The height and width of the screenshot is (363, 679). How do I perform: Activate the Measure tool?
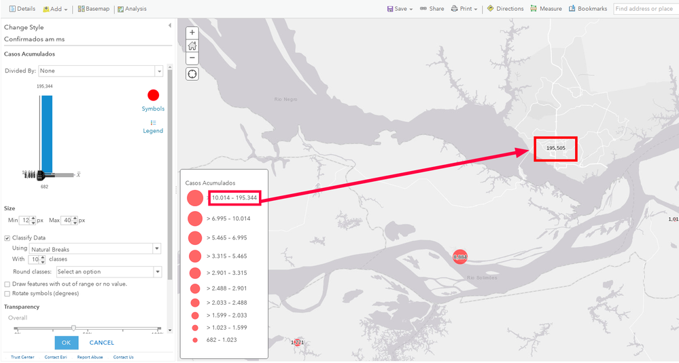click(546, 9)
